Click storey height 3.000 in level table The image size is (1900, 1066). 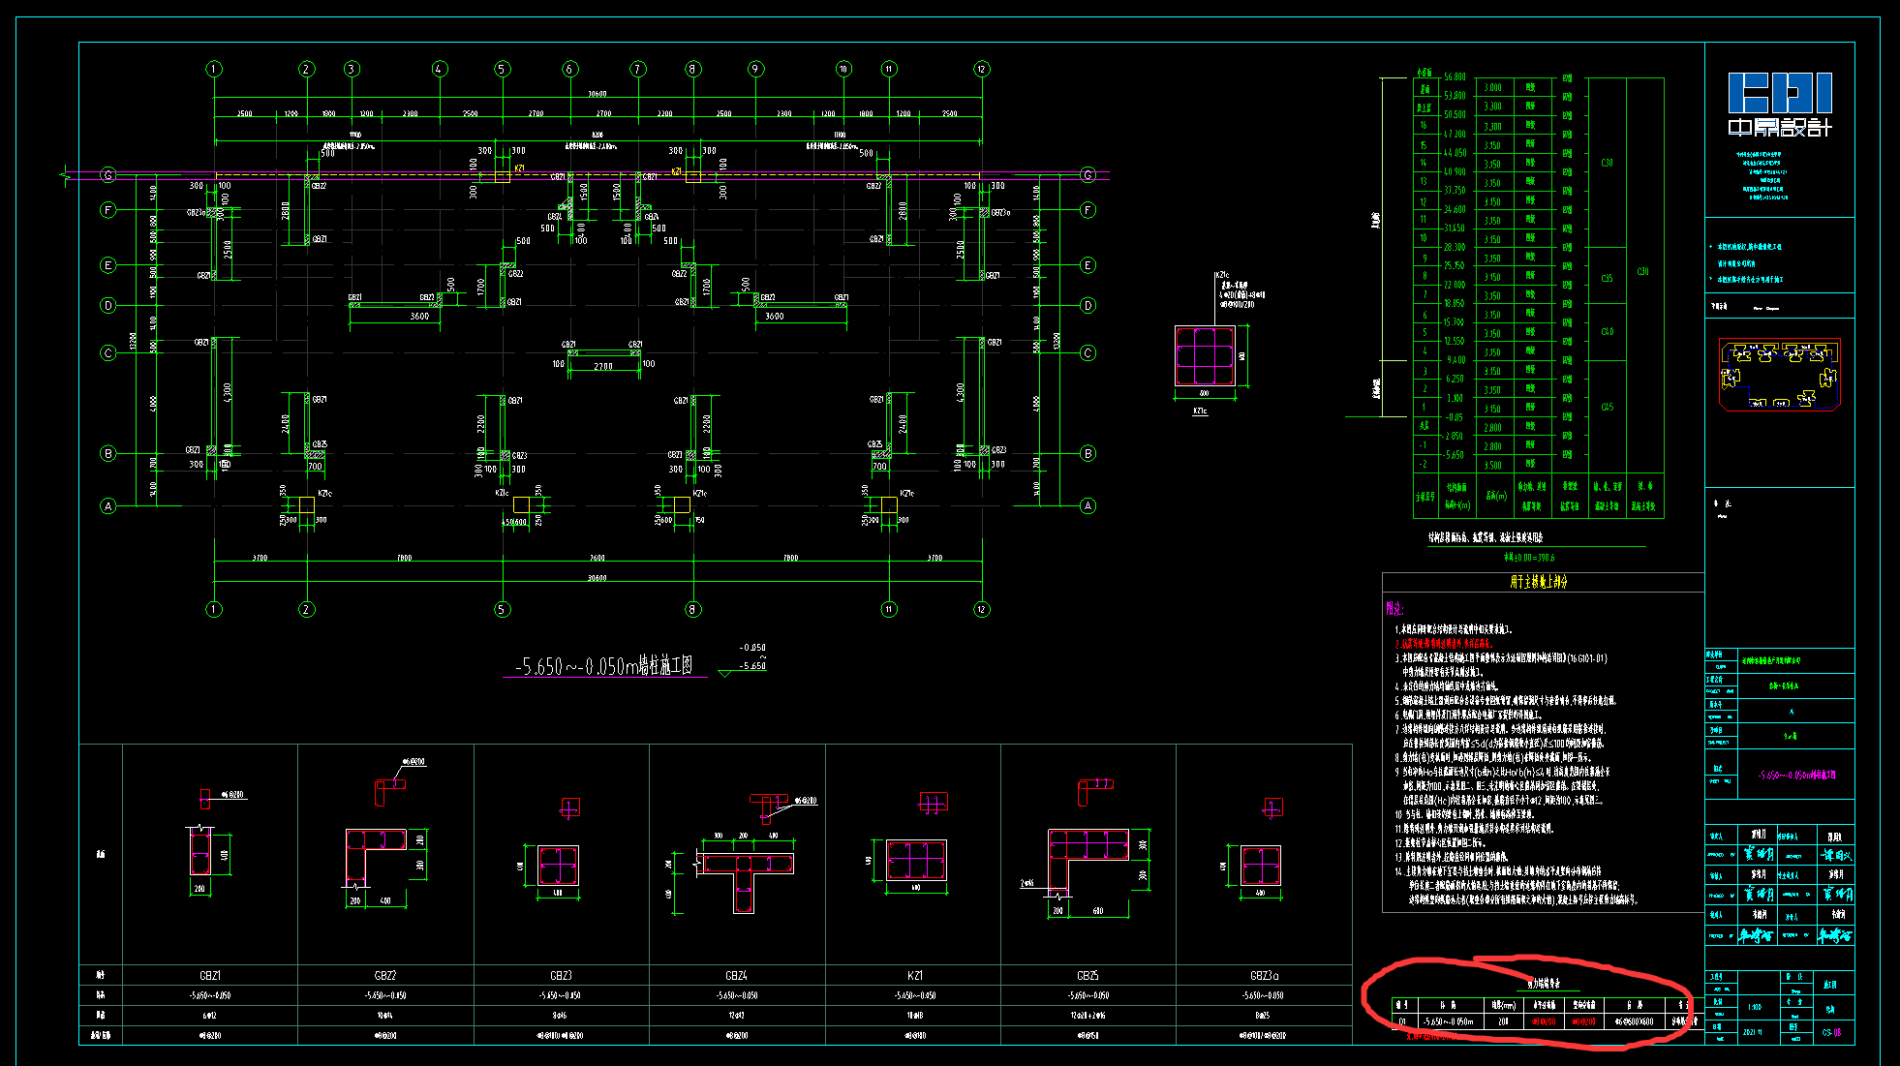[x=1492, y=88]
